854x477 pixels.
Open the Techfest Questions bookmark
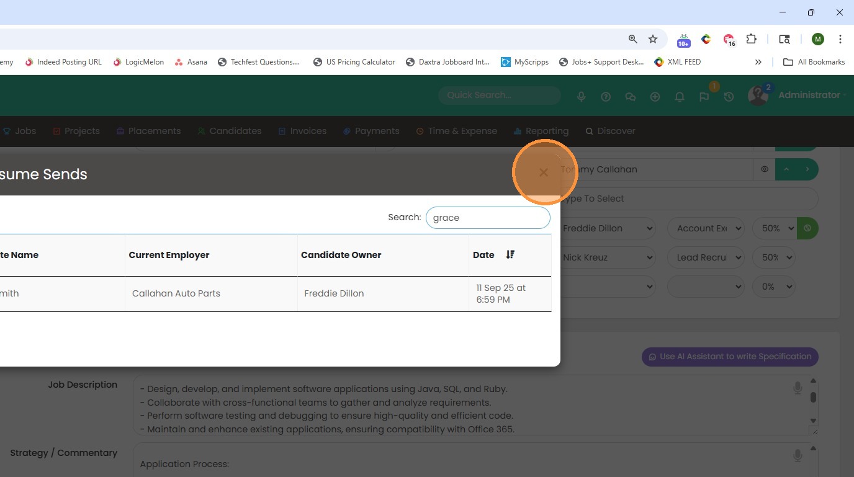[259, 62]
